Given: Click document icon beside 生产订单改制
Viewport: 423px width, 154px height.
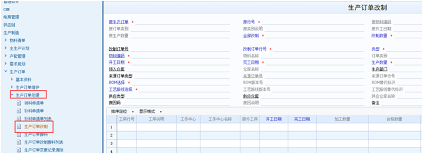Looking at the screenshot, I should pyautogui.click(x=19, y=127).
